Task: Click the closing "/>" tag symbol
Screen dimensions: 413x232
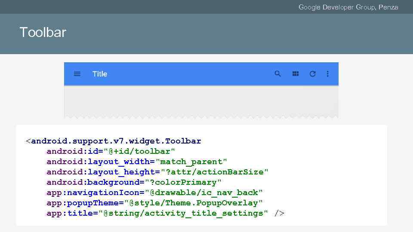Action: point(279,213)
